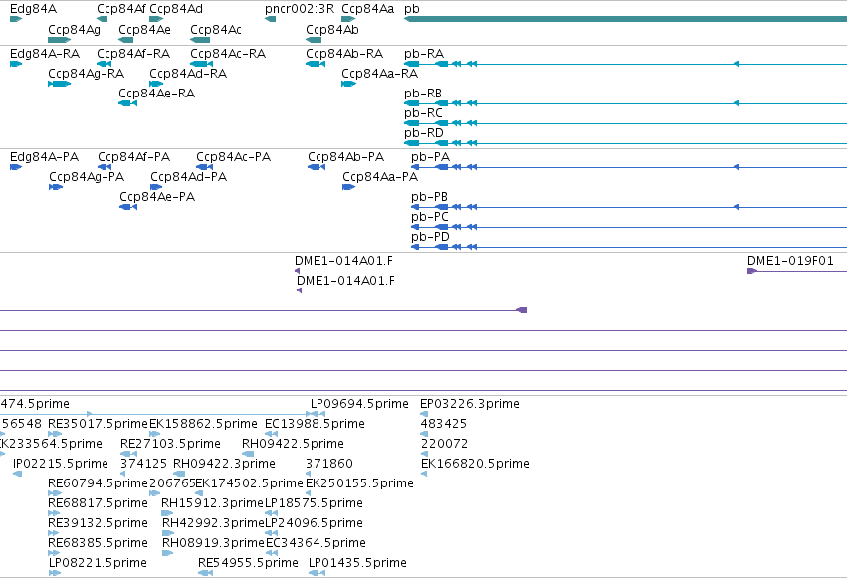Select the Ccp84Af gene feature

pos(103,19)
